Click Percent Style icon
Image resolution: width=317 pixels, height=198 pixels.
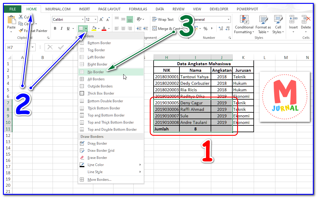click(x=205, y=29)
